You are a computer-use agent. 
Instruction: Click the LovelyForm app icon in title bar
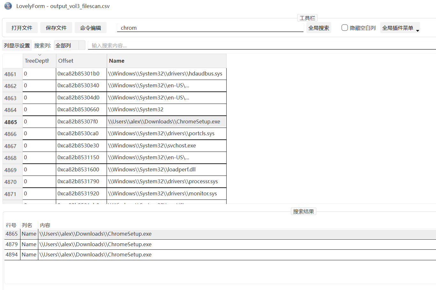click(x=8, y=6)
